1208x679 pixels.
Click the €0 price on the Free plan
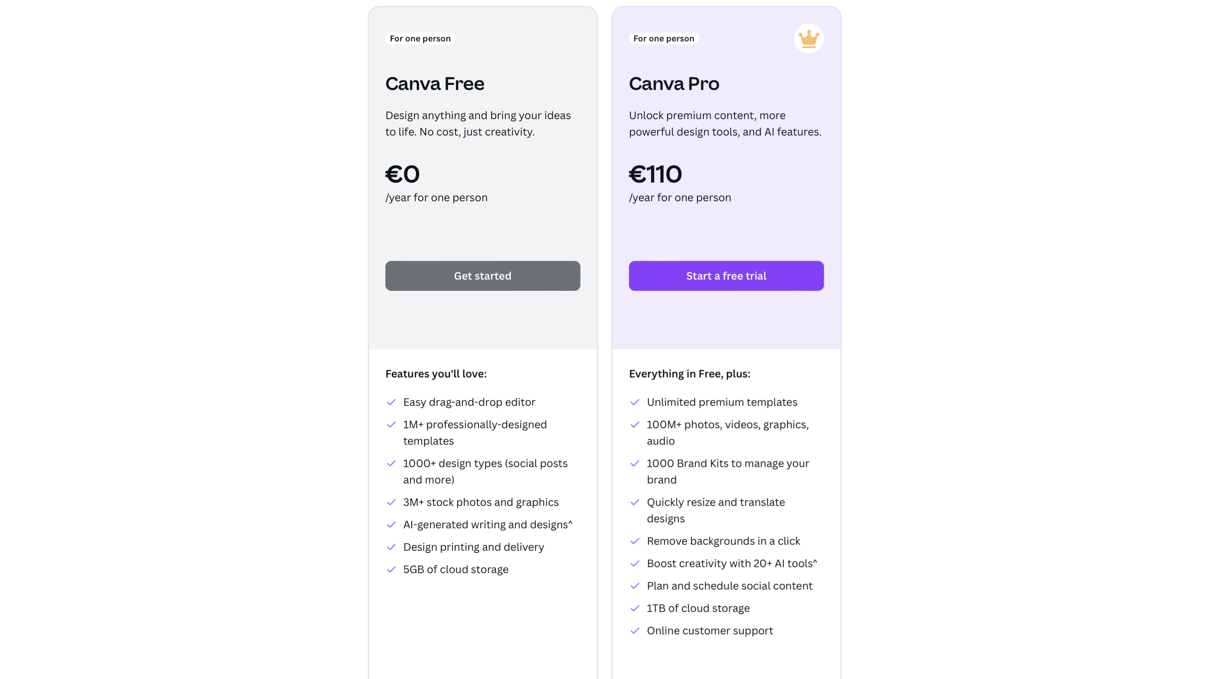(x=402, y=174)
